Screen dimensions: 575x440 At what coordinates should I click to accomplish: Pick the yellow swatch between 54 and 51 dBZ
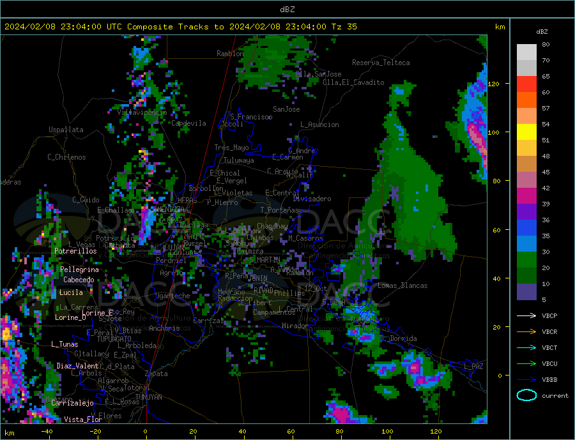tap(526, 132)
